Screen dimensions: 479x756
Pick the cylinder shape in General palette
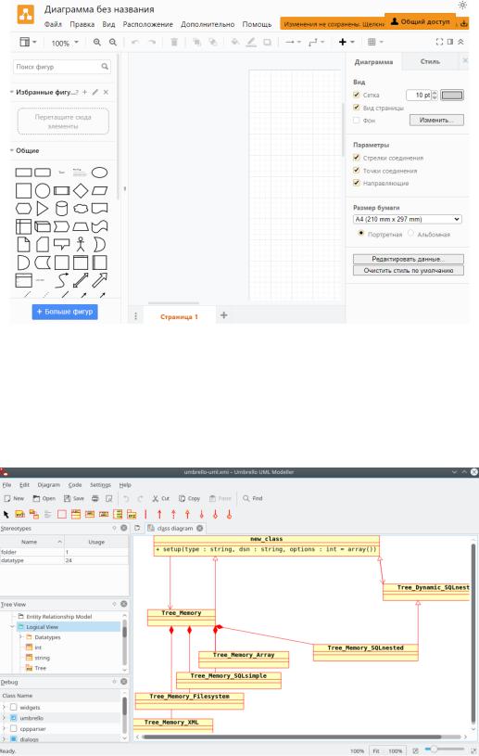(x=62, y=209)
